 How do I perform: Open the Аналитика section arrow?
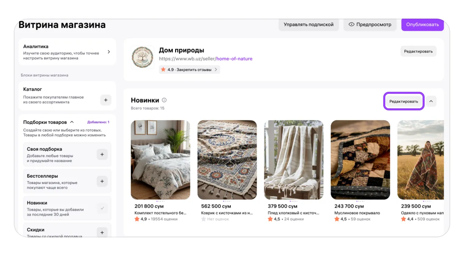click(x=109, y=52)
